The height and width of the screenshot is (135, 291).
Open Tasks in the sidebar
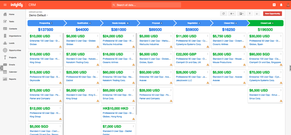(x=11, y=21)
